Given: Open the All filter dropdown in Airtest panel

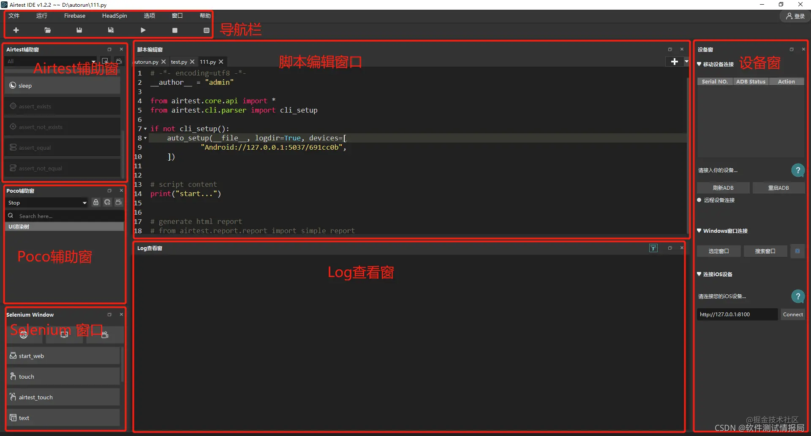Looking at the screenshot, I should (51, 61).
